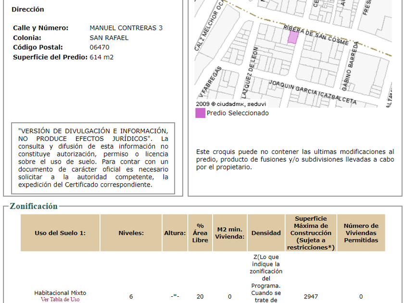
Task: Click the 'Densidad' column header
Action: [266, 233]
